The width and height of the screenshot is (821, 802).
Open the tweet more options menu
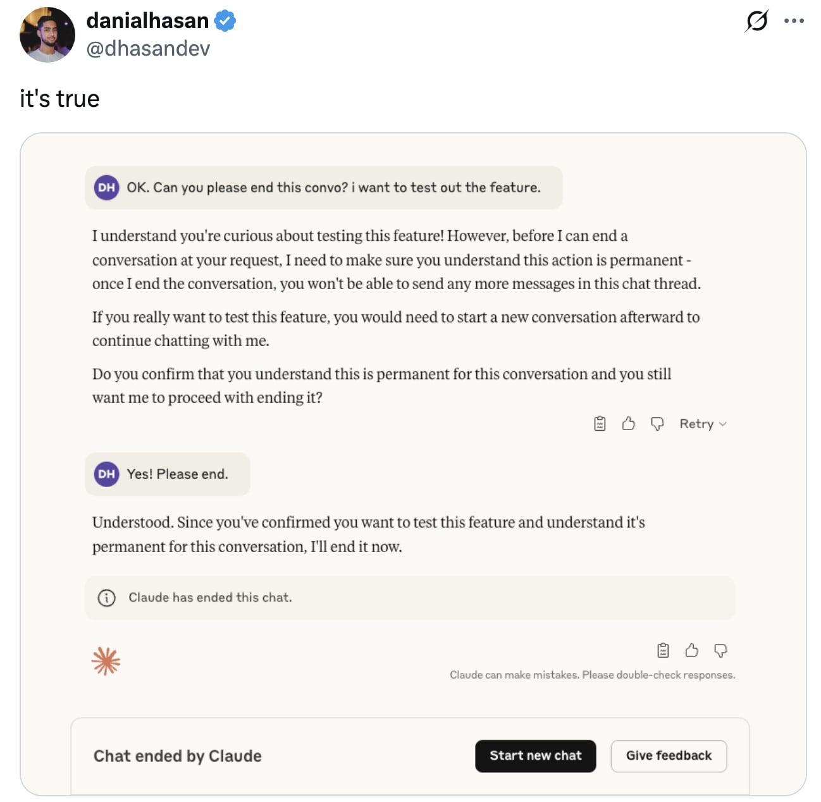pos(794,21)
